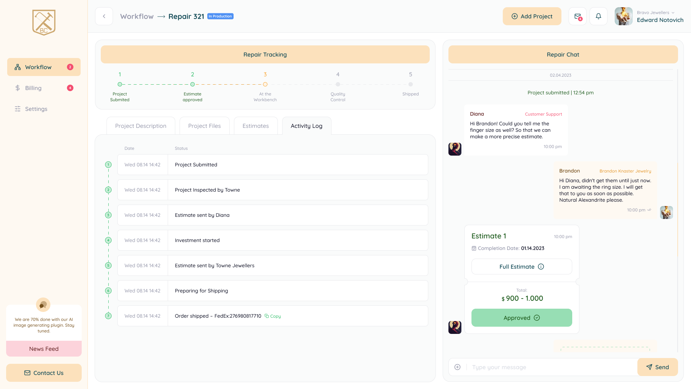This screenshot has height=389, width=691.
Task: Click the back arrow button
Action: click(x=104, y=16)
